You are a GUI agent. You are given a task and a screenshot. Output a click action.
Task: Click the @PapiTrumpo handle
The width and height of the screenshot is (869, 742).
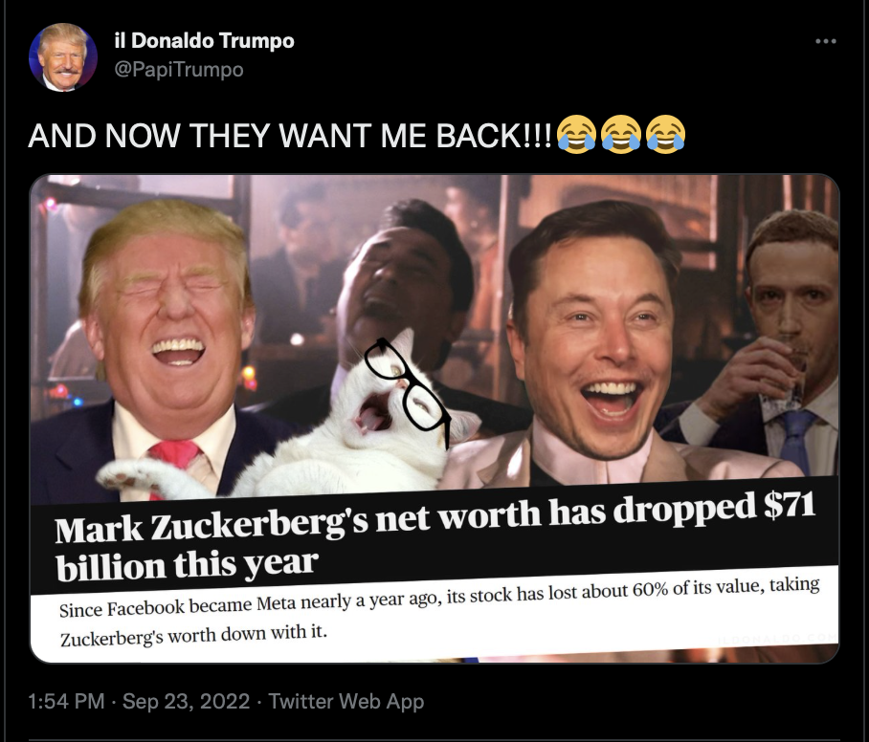[x=178, y=70]
